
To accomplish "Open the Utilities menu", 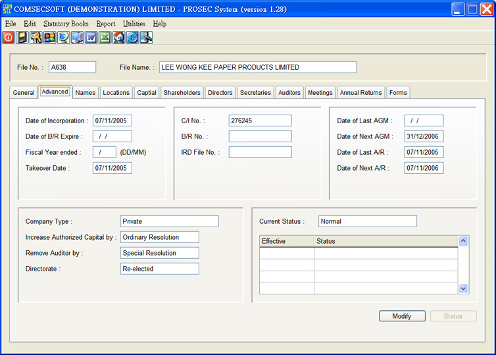I will pyautogui.click(x=134, y=24).
